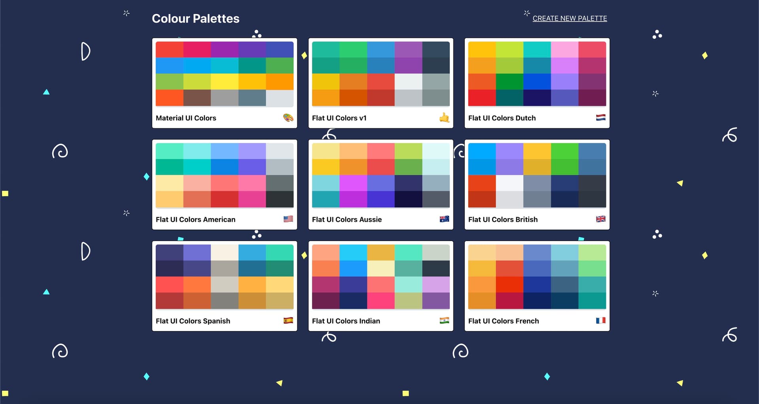Click the Indian flag on Flat UI Colors Indian
Viewport: 759px width, 404px height.
point(444,320)
